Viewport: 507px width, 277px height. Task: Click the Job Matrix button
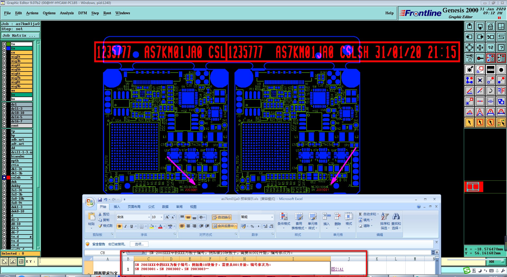[x=21, y=35]
